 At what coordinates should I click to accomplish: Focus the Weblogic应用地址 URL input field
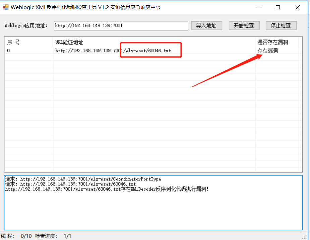(x=121, y=26)
